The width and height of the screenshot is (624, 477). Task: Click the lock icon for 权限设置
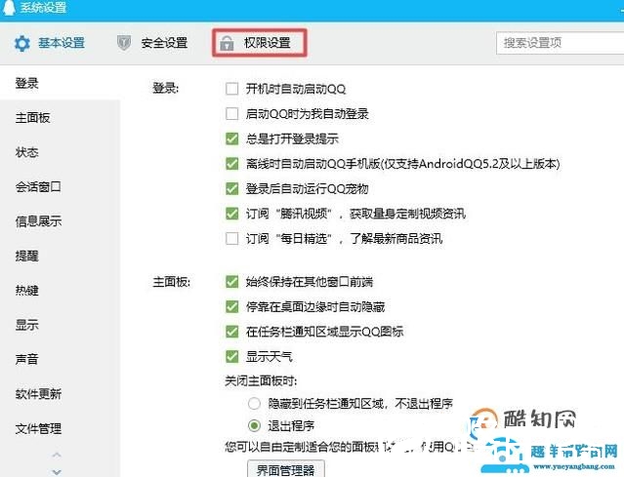(x=227, y=43)
